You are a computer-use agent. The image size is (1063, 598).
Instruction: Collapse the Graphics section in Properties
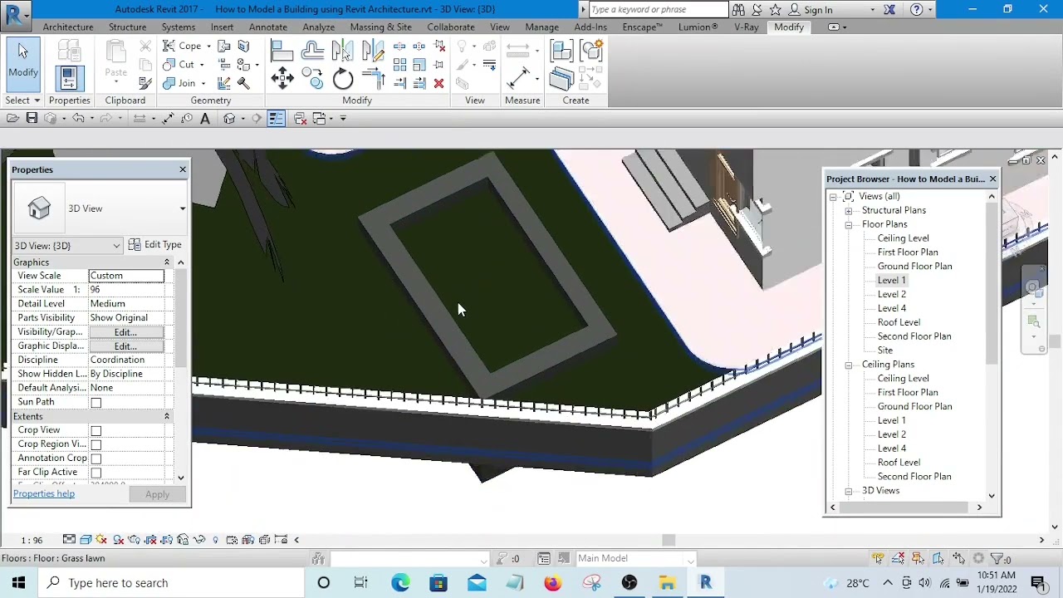(x=167, y=262)
